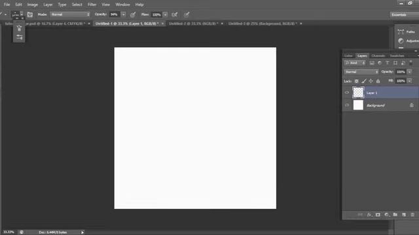
Task: Toggle the layer filtering switch on or off
Action: coord(411,63)
